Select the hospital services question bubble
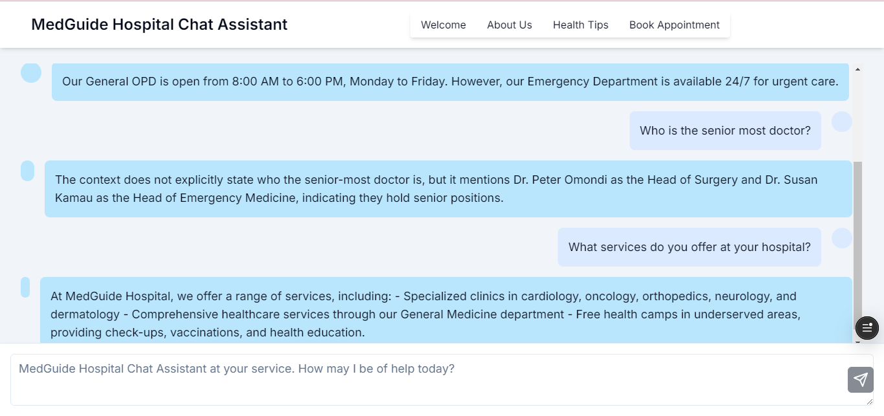 tap(689, 246)
